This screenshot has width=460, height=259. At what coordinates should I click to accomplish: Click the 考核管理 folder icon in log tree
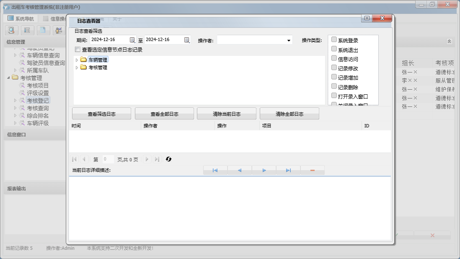84,67
